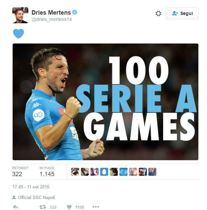View the 322 retweet count list
This screenshot has width=207, height=210.
coord(20,172)
